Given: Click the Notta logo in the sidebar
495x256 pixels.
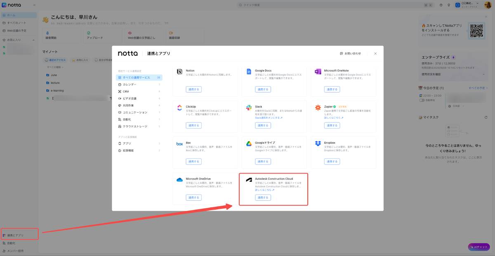Looking at the screenshot, I should pos(10,5).
